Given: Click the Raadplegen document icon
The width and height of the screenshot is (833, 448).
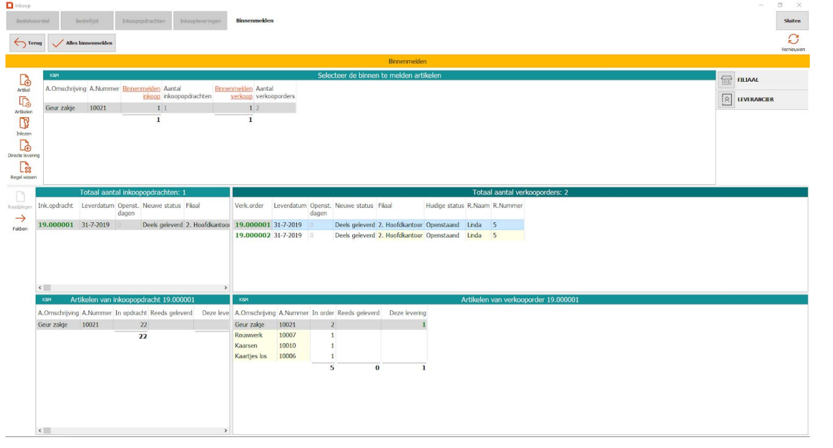Looking at the screenshot, I should 20,197.
